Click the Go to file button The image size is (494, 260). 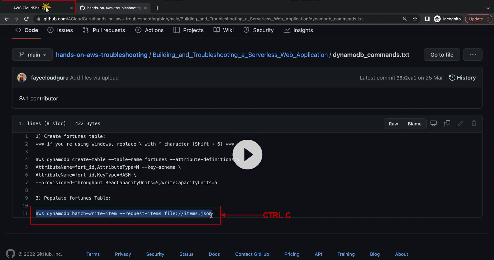[442, 55]
